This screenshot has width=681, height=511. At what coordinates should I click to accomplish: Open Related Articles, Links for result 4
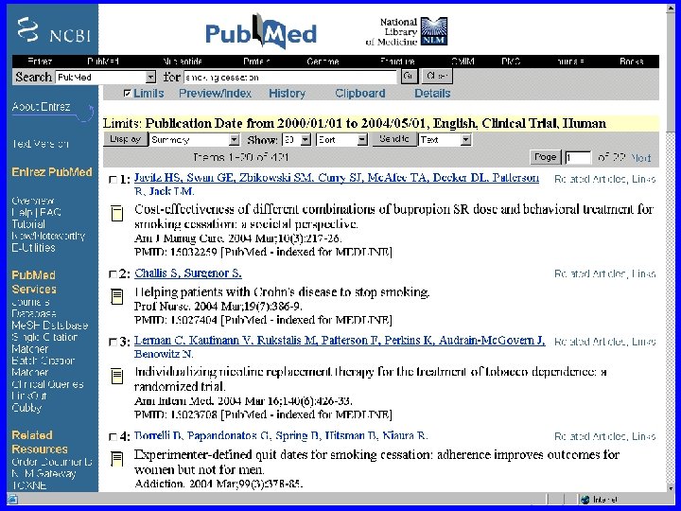(604, 436)
